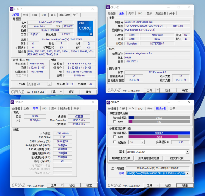Click single-thread score bar 793.5

159,118
